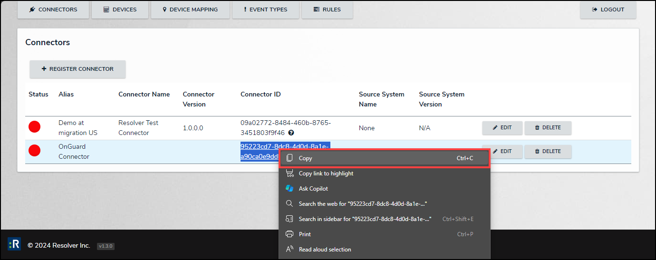Viewport: 656px width, 260px height.
Task: Select Print from the context menu
Action: [305, 234]
